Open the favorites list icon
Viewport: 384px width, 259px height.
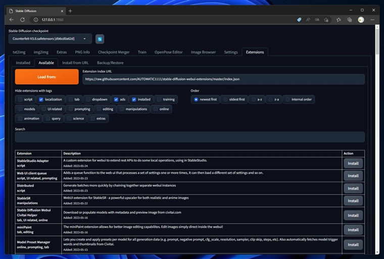pos(339,20)
